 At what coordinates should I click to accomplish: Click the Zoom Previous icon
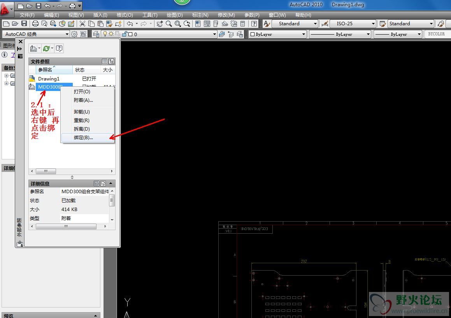[x=187, y=24]
